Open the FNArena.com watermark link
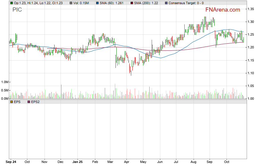The height and width of the screenshot is (168, 255). 222,10
